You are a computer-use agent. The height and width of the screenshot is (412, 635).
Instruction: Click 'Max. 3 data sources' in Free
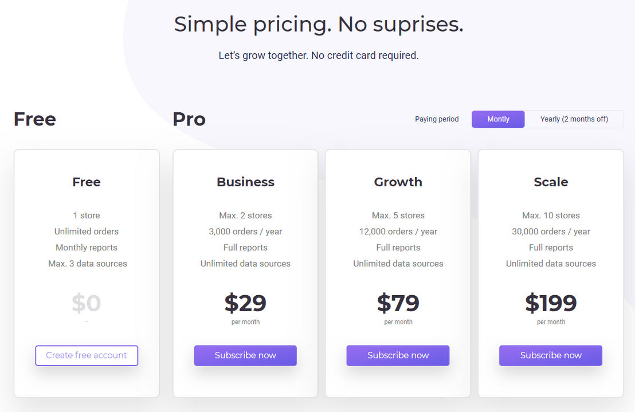[x=88, y=264]
